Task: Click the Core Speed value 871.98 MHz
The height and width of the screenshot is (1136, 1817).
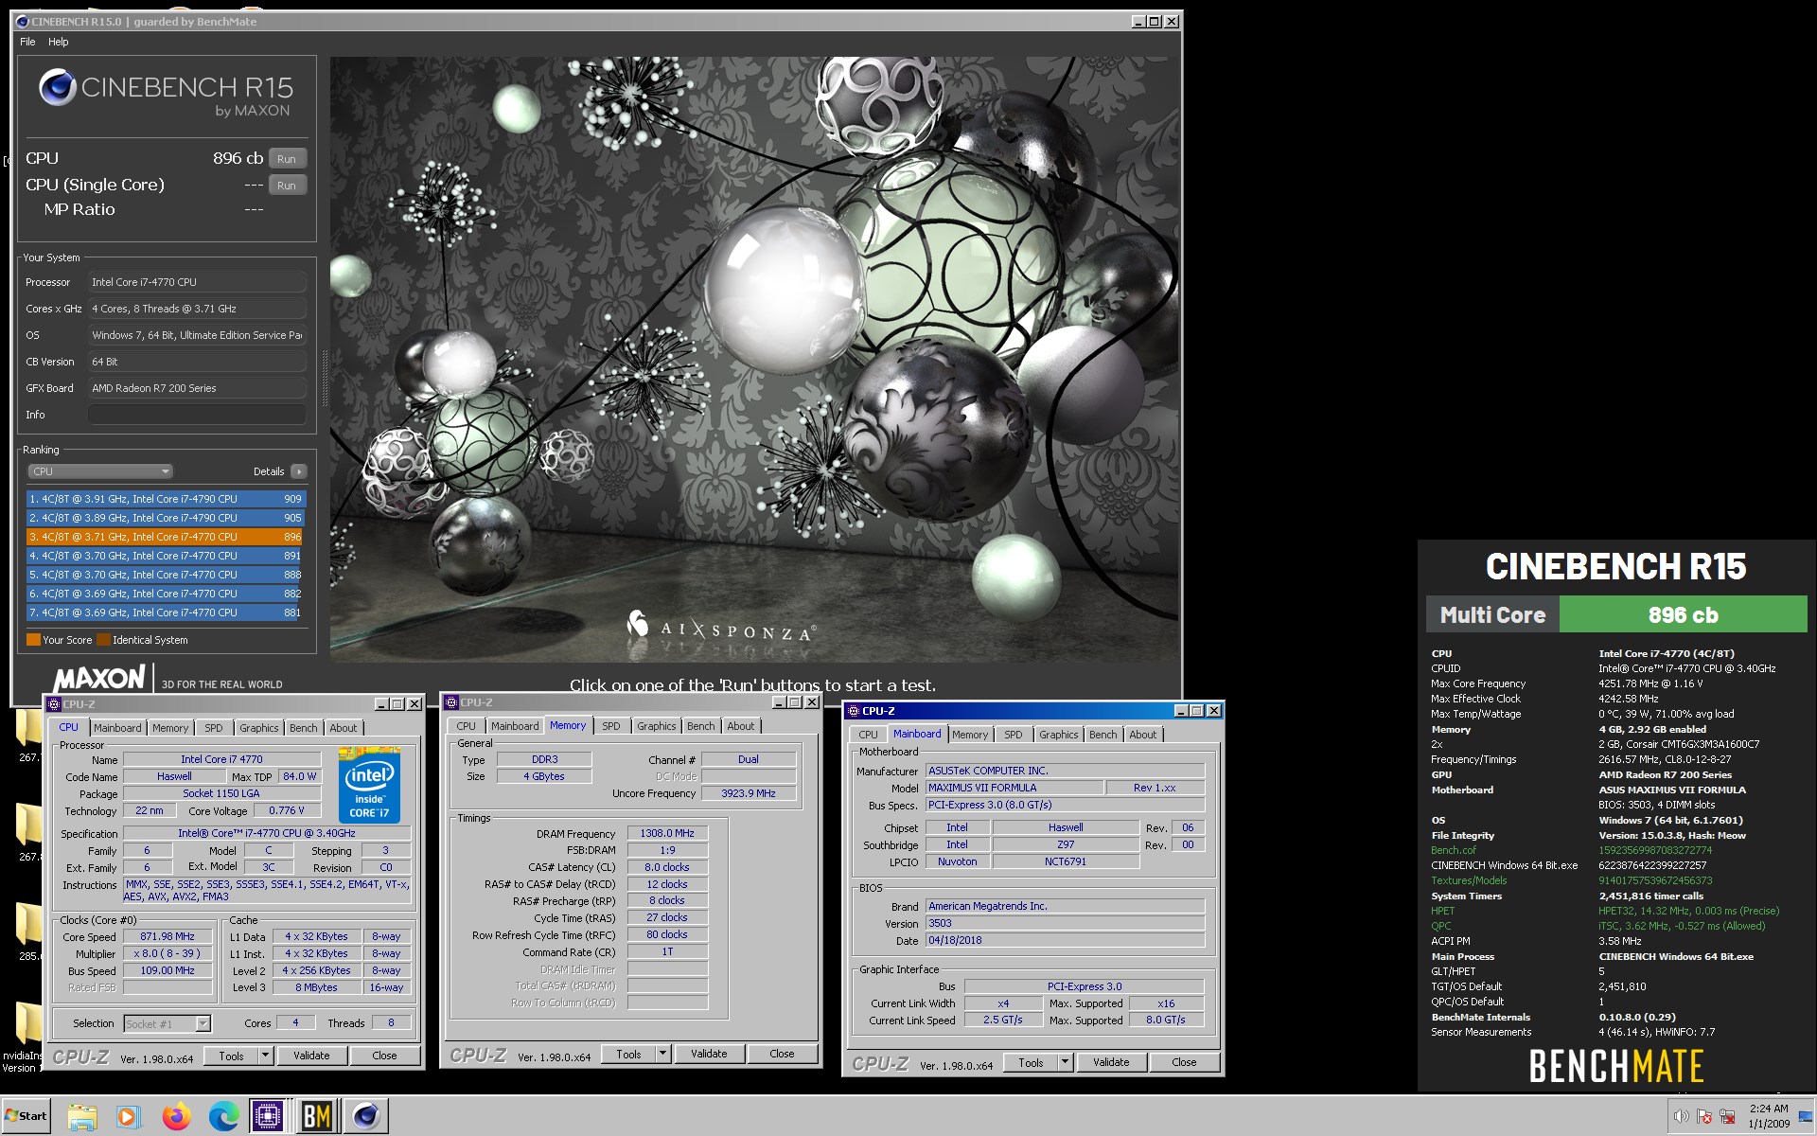Action: 168,936
